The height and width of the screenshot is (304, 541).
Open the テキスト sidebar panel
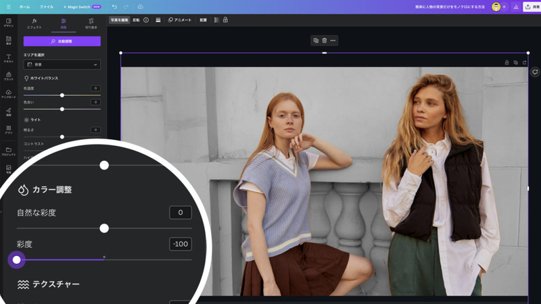(x=9, y=58)
